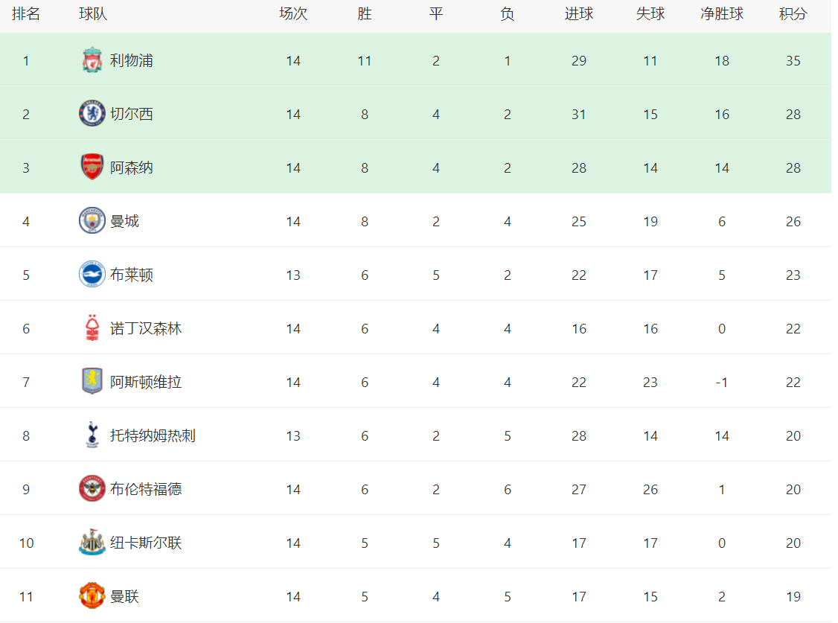The width and height of the screenshot is (838, 623).
Task: Open the 利物浦 team name link
Action: [132, 60]
